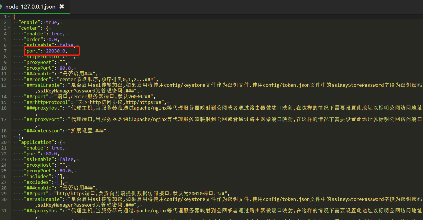The height and width of the screenshot is (220, 423).
Task: Collapse the root object fold arrow on line 1
Action: click(9, 17)
